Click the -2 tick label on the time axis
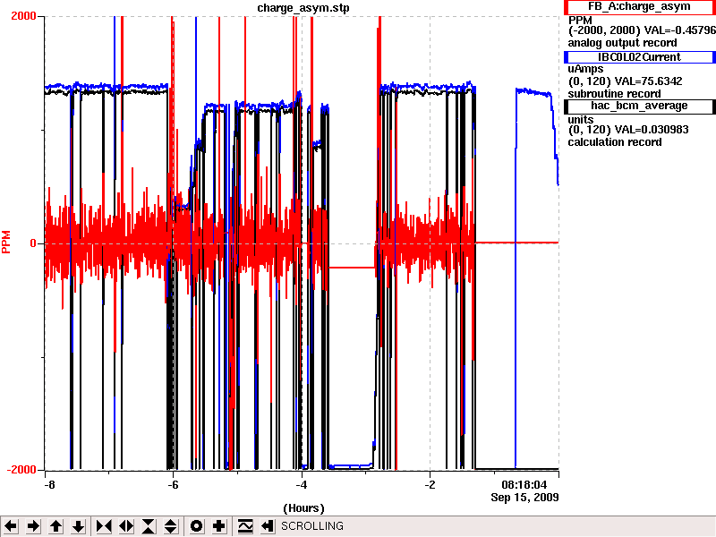Image resolution: width=716 pixels, height=537 pixels. tap(430, 484)
